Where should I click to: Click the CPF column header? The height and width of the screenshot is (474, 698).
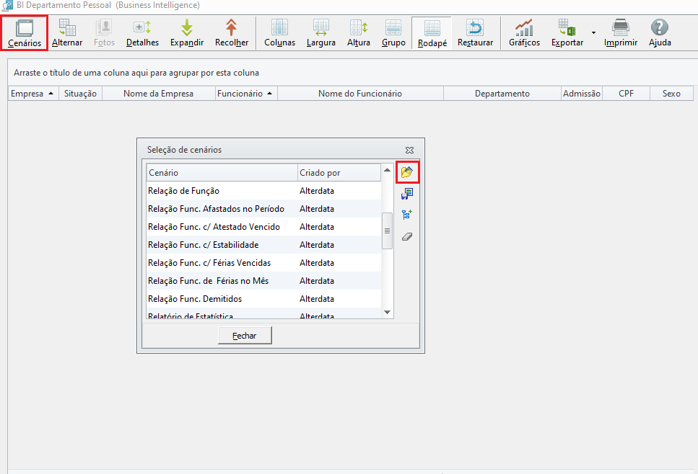coord(626,94)
